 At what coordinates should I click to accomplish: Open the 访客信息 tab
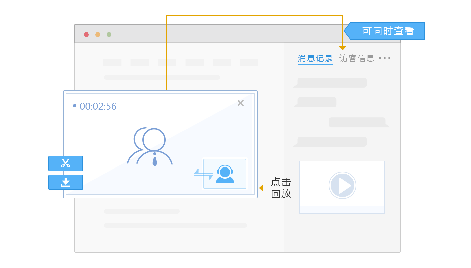coord(357,59)
